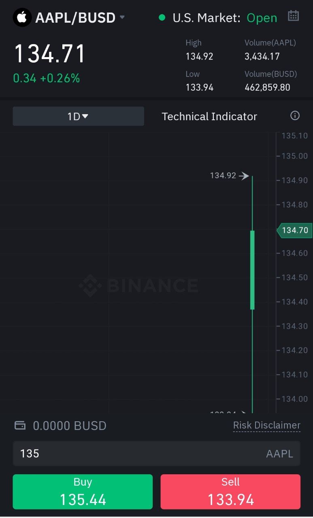Image resolution: width=313 pixels, height=518 pixels.
Task: Click the 0.34 +0.26% change text
Action: (46, 78)
